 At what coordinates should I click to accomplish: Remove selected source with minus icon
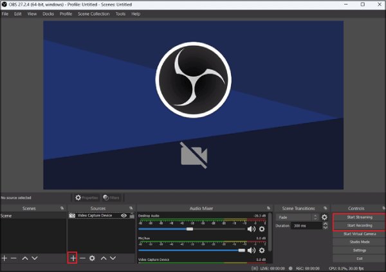(82, 258)
